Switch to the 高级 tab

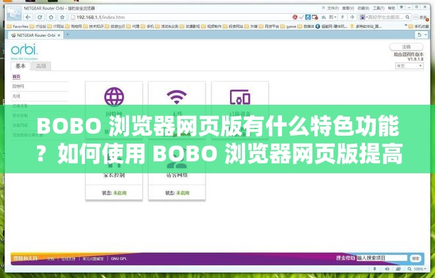[x=41, y=66]
